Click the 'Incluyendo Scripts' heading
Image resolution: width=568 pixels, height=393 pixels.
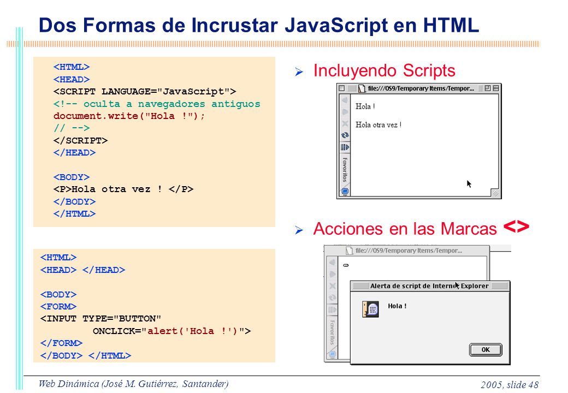tap(384, 70)
